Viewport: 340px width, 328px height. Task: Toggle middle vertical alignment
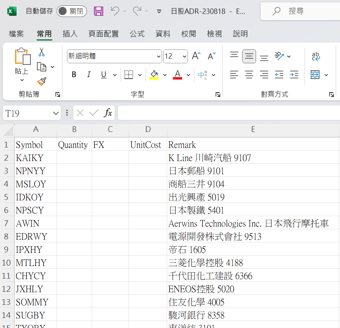[249, 56]
